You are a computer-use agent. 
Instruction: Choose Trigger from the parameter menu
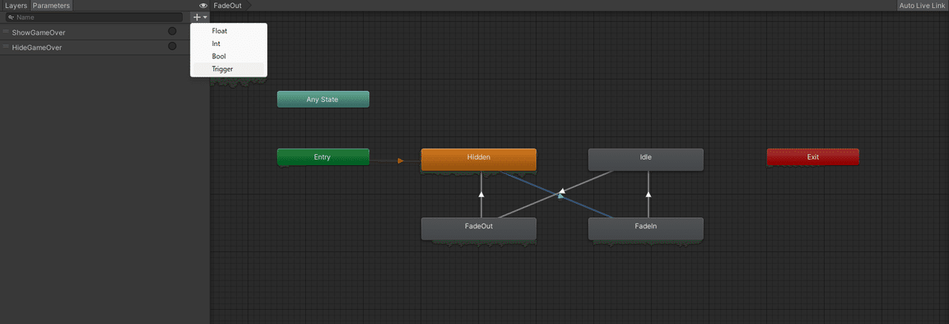coord(229,69)
